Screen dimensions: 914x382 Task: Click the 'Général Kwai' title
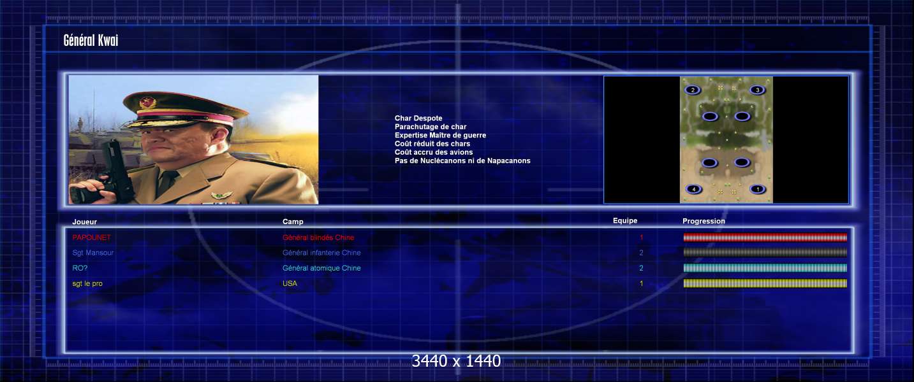[x=91, y=41]
